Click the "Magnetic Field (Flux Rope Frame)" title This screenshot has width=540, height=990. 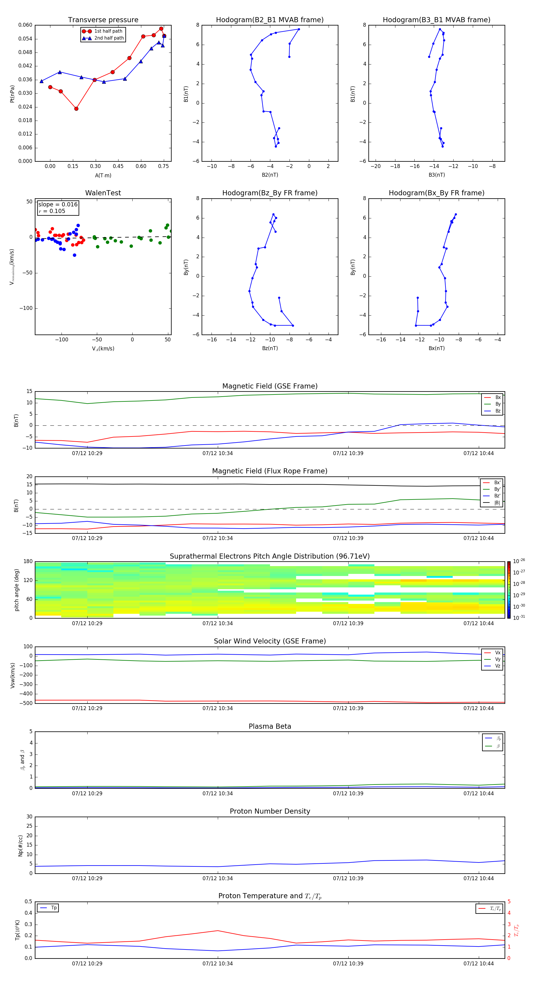click(270, 471)
